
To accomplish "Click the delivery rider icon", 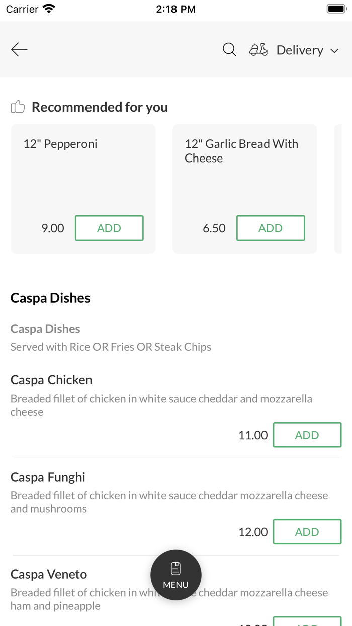I will 258,49.
